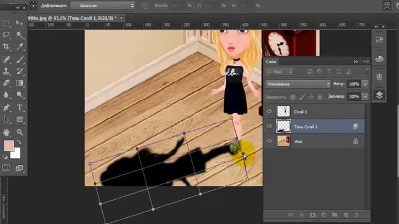Click the opacity 100% value field

point(354,84)
